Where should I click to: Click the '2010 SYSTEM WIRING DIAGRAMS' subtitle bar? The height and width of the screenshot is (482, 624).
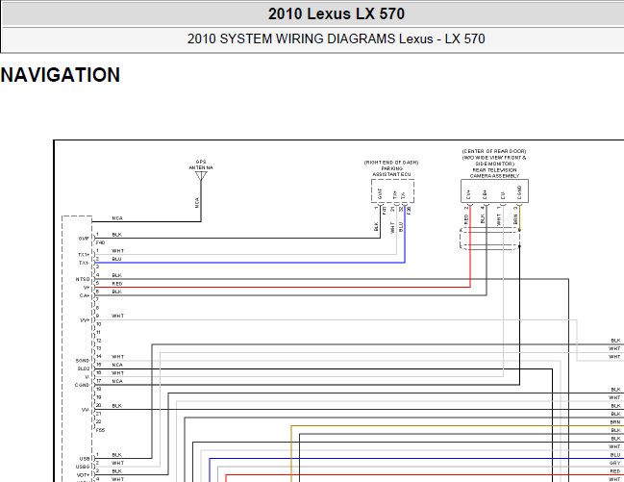click(x=336, y=39)
